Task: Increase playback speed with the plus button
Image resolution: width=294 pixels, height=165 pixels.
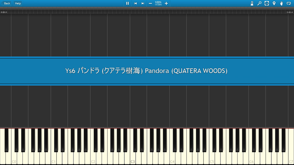Action: [x=166, y=3]
